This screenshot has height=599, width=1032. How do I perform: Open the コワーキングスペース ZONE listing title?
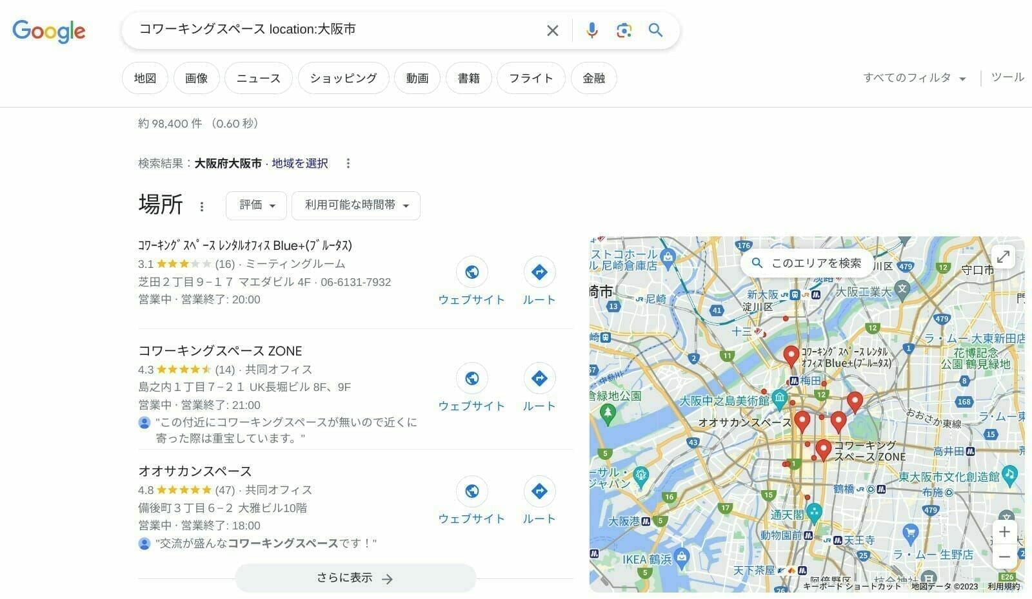[x=220, y=351]
